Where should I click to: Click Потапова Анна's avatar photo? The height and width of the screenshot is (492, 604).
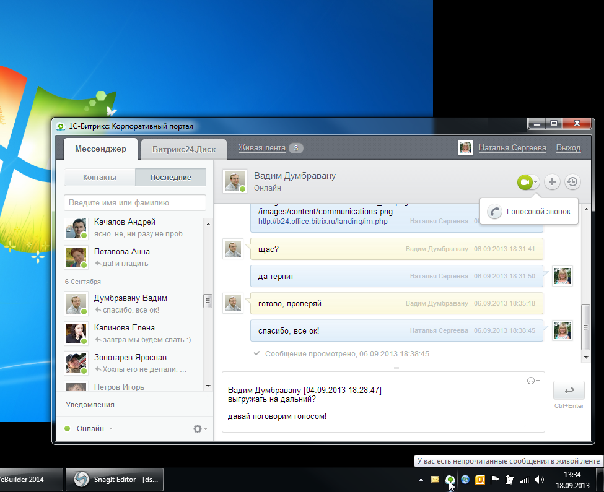click(76, 257)
